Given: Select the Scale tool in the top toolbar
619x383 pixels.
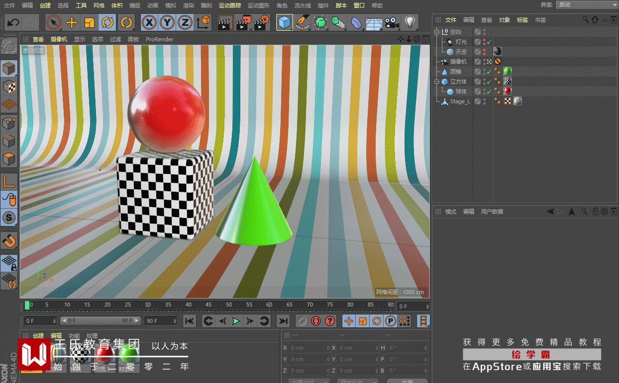Looking at the screenshot, I should pyautogui.click(x=90, y=22).
